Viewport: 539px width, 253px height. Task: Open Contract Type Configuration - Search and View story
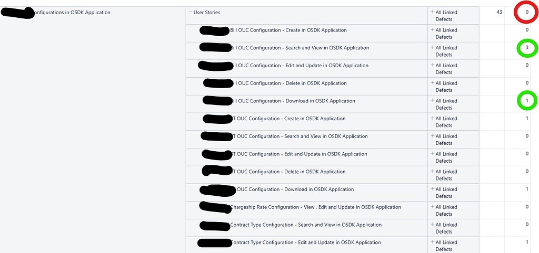coord(305,225)
